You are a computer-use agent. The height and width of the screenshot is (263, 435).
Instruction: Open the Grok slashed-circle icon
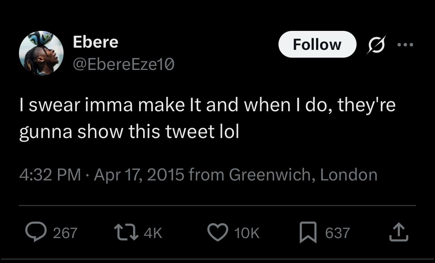376,45
